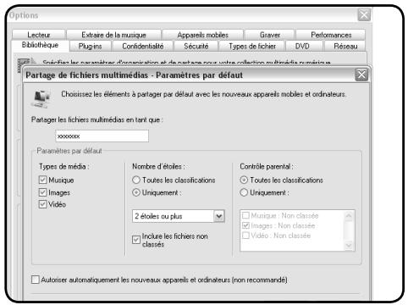Click the Types de média label
The height and width of the screenshot is (305, 408).
click(x=64, y=166)
